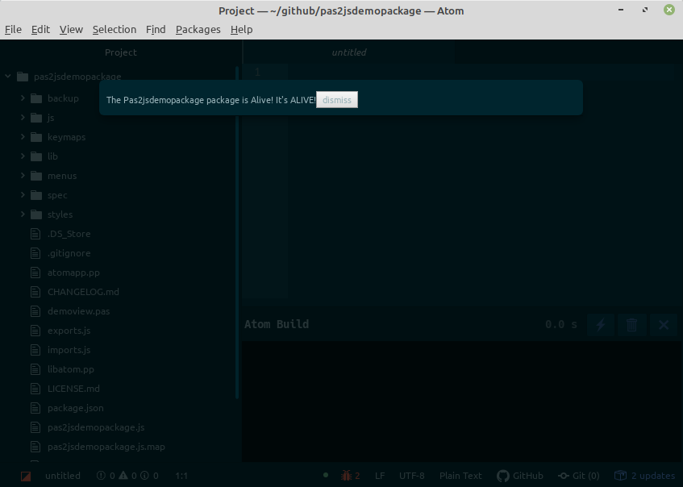Open the Selection menu
The width and height of the screenshot is (683, 487).
coord(115,30)
